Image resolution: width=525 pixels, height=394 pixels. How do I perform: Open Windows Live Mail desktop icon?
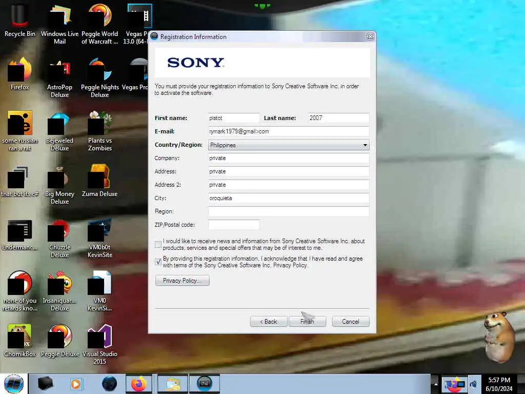coord(59,24)
